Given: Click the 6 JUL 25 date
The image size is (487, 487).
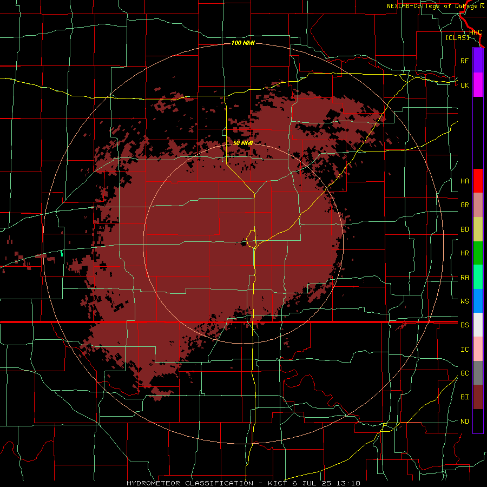Looking at the screenshot, I should (x=312, y=483).
